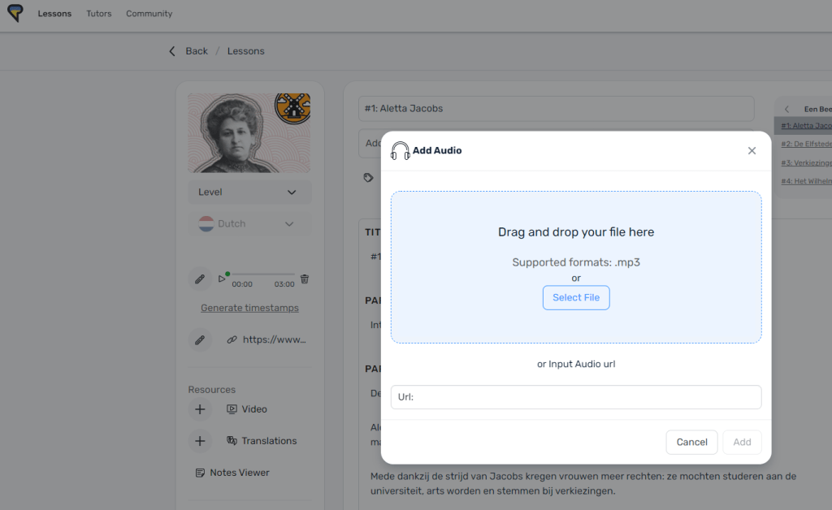This screenshot has height=510, width=832.
Task: Collapse the course lesson list chevron
Action: tap(786, 109)
